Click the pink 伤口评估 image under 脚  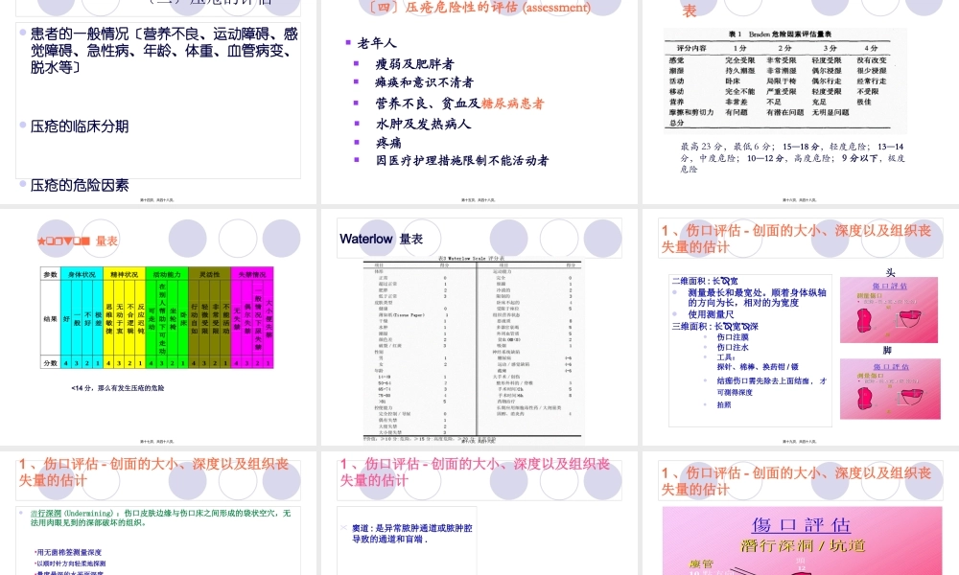coord(890,389)
